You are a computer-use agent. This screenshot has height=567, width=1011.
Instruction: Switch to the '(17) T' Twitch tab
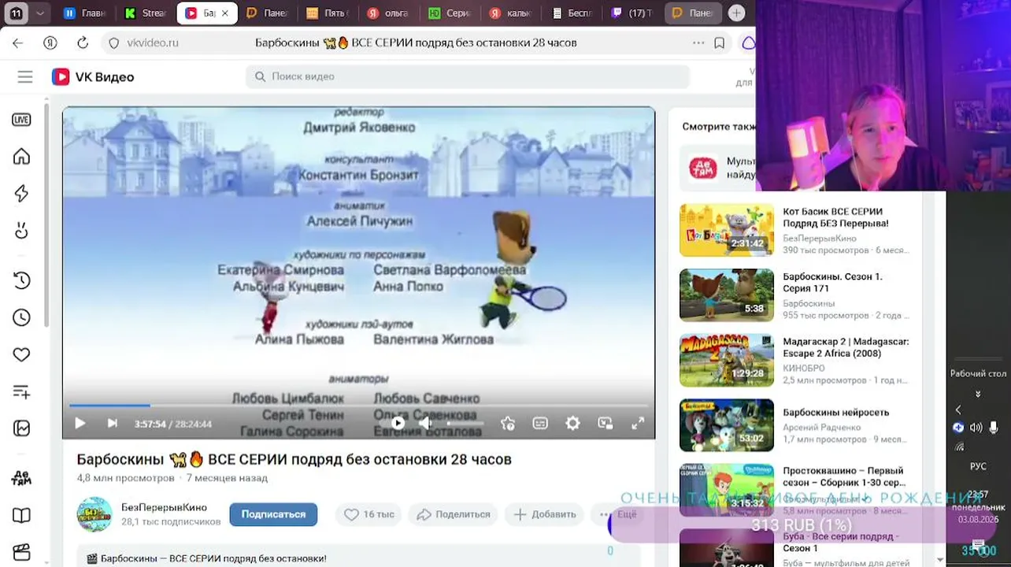click(x=634, y=13)
